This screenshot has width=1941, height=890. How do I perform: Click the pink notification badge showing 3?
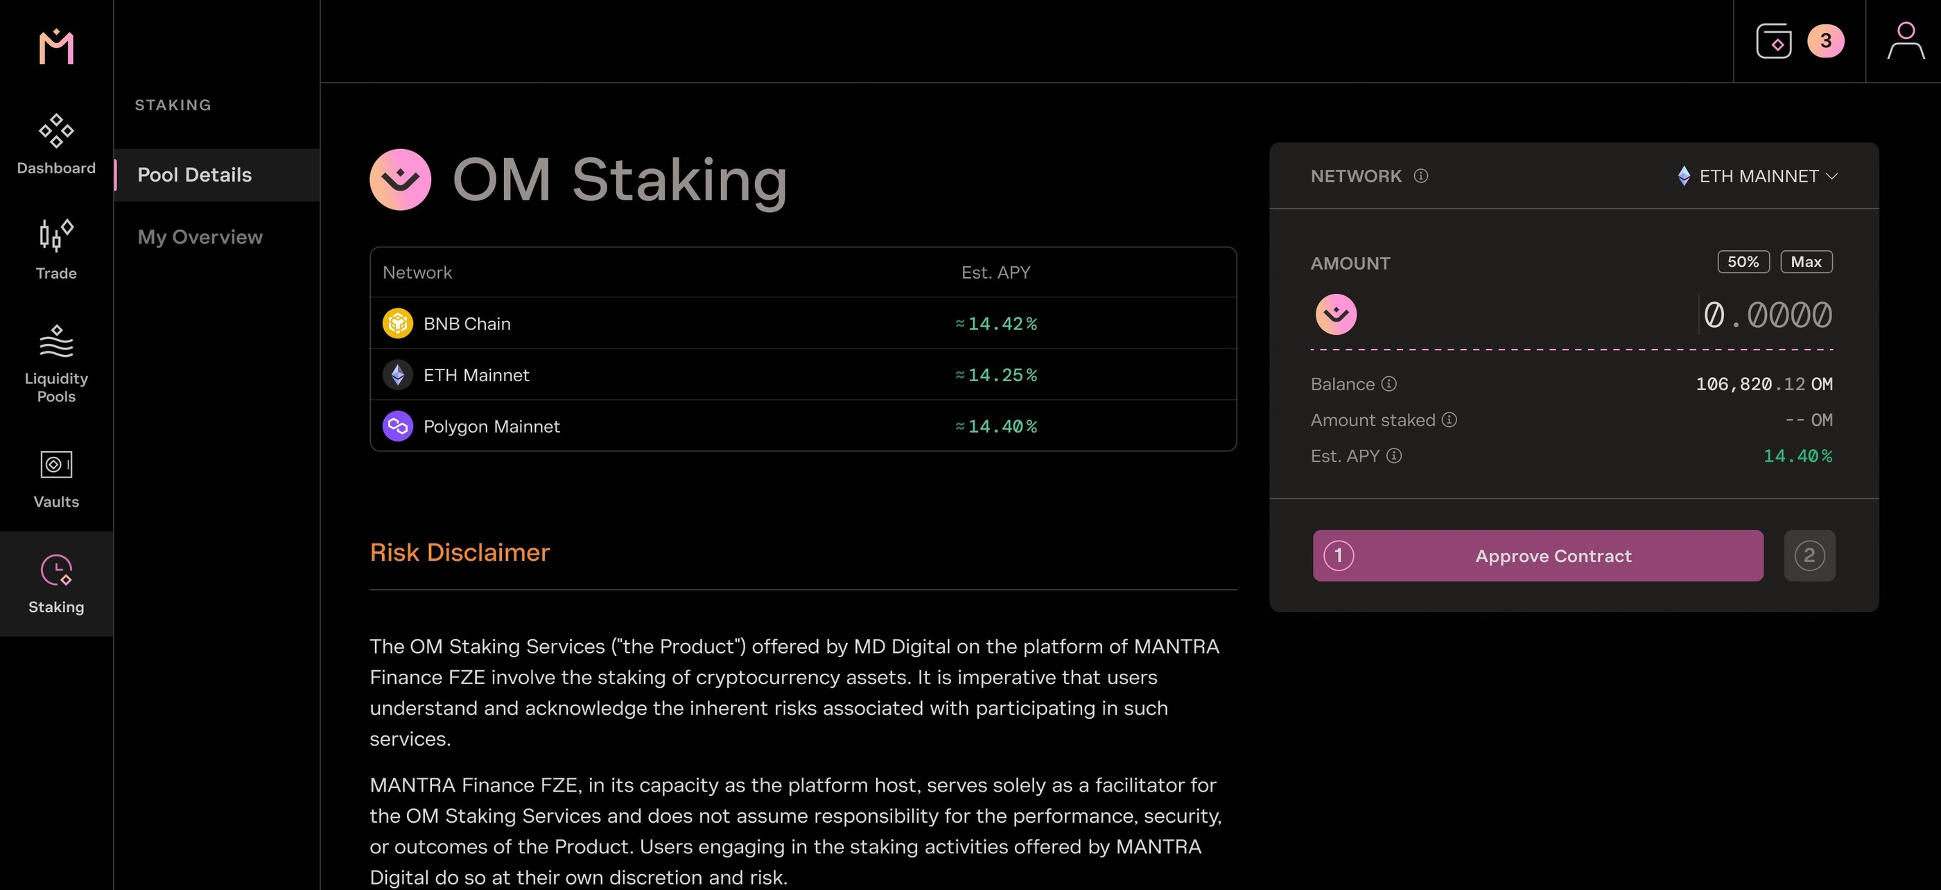[x=1825, y=42]
